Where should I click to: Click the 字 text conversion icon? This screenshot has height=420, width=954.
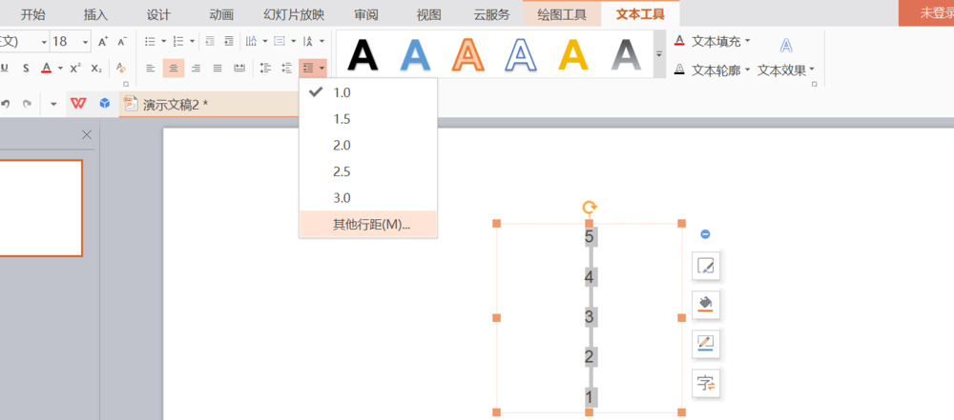[x=706, y=384]
